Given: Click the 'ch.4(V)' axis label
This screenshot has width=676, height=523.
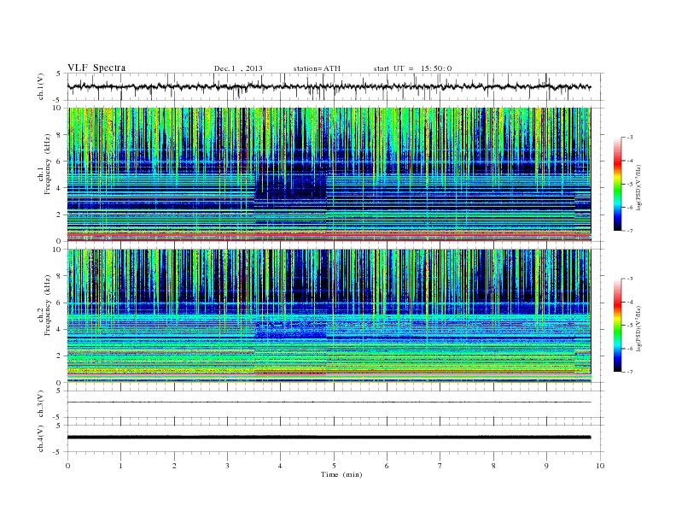Looking at the screenshot, I should pos(41,438).
